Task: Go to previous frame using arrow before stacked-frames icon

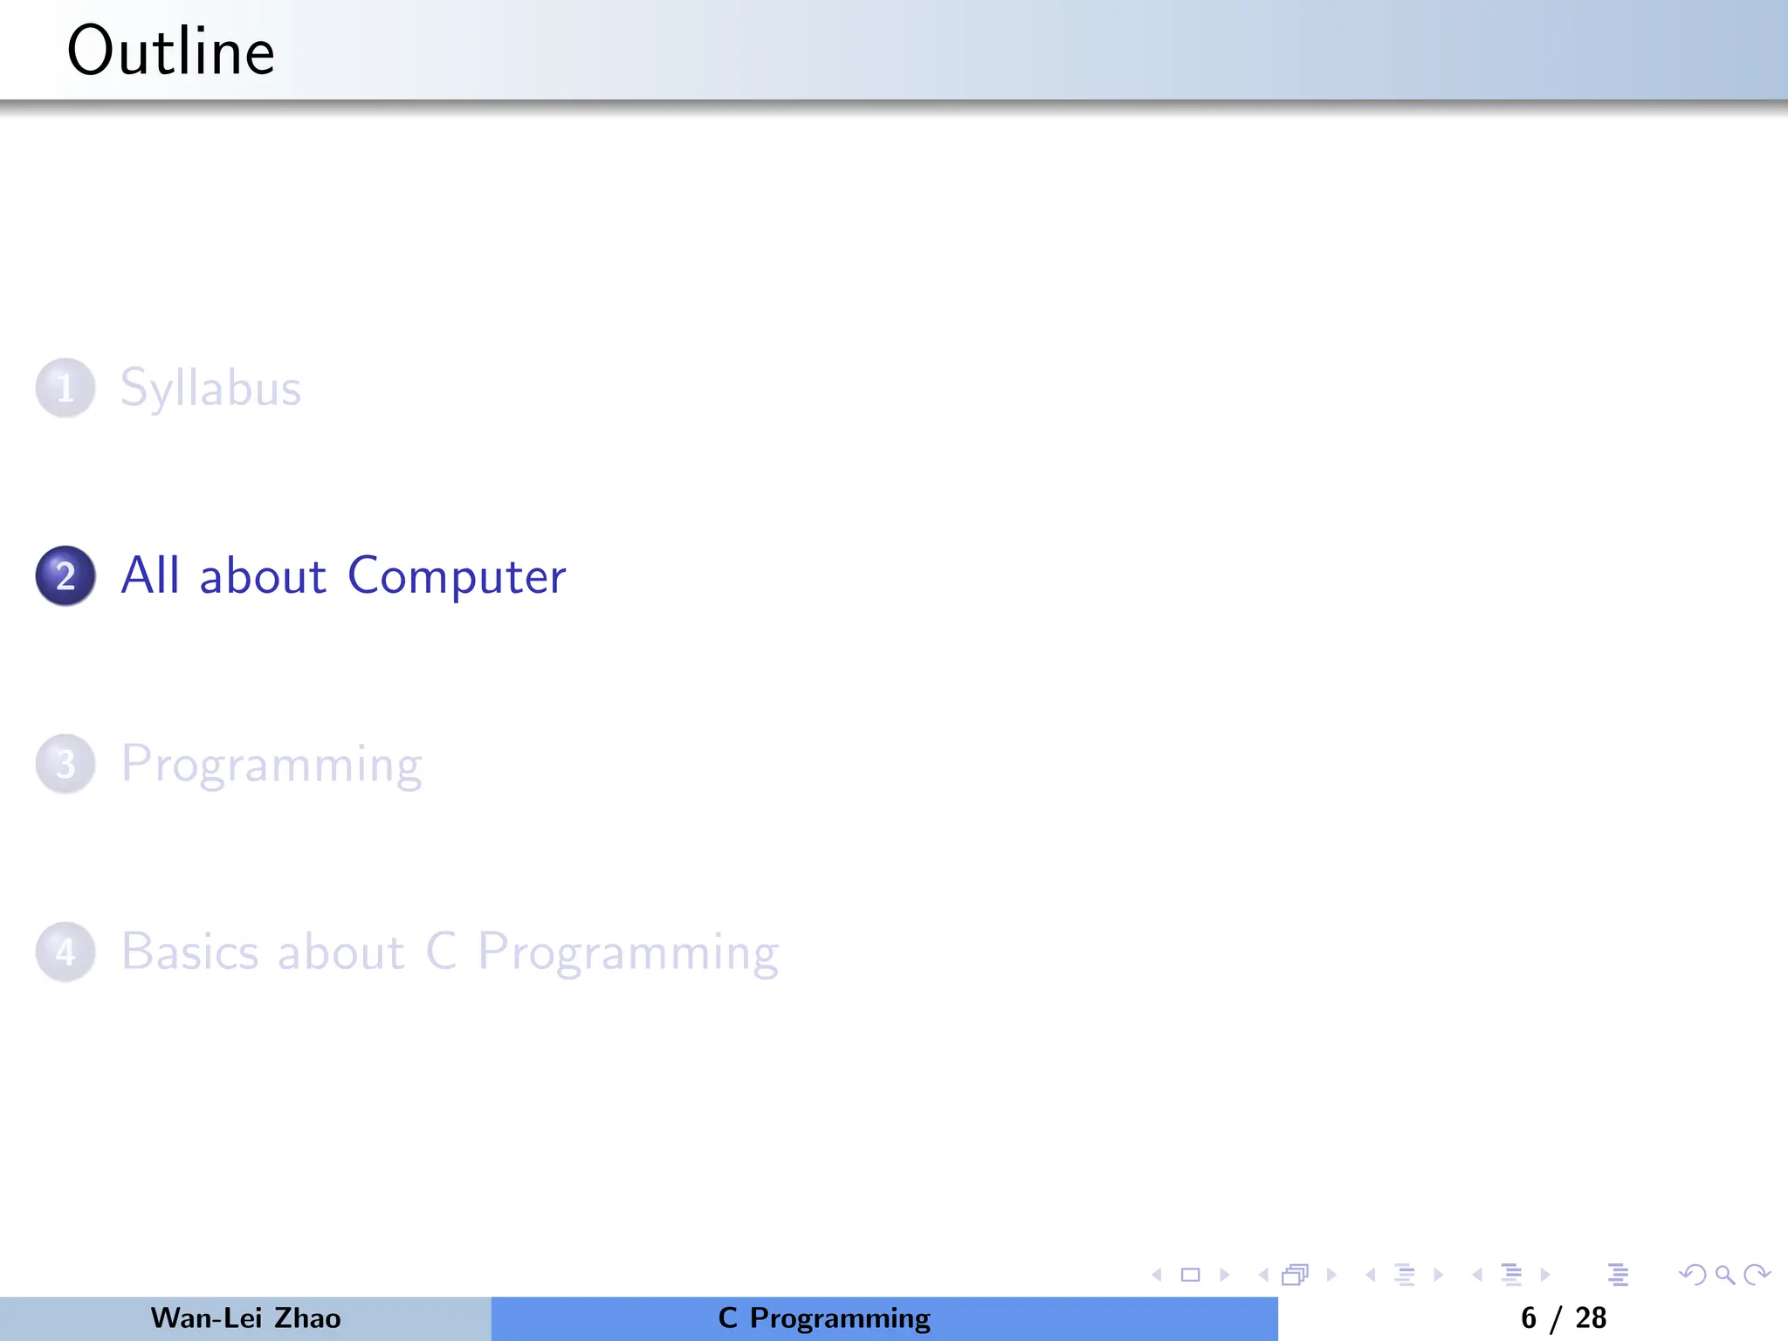Action: click(x=1263, y=1275)
